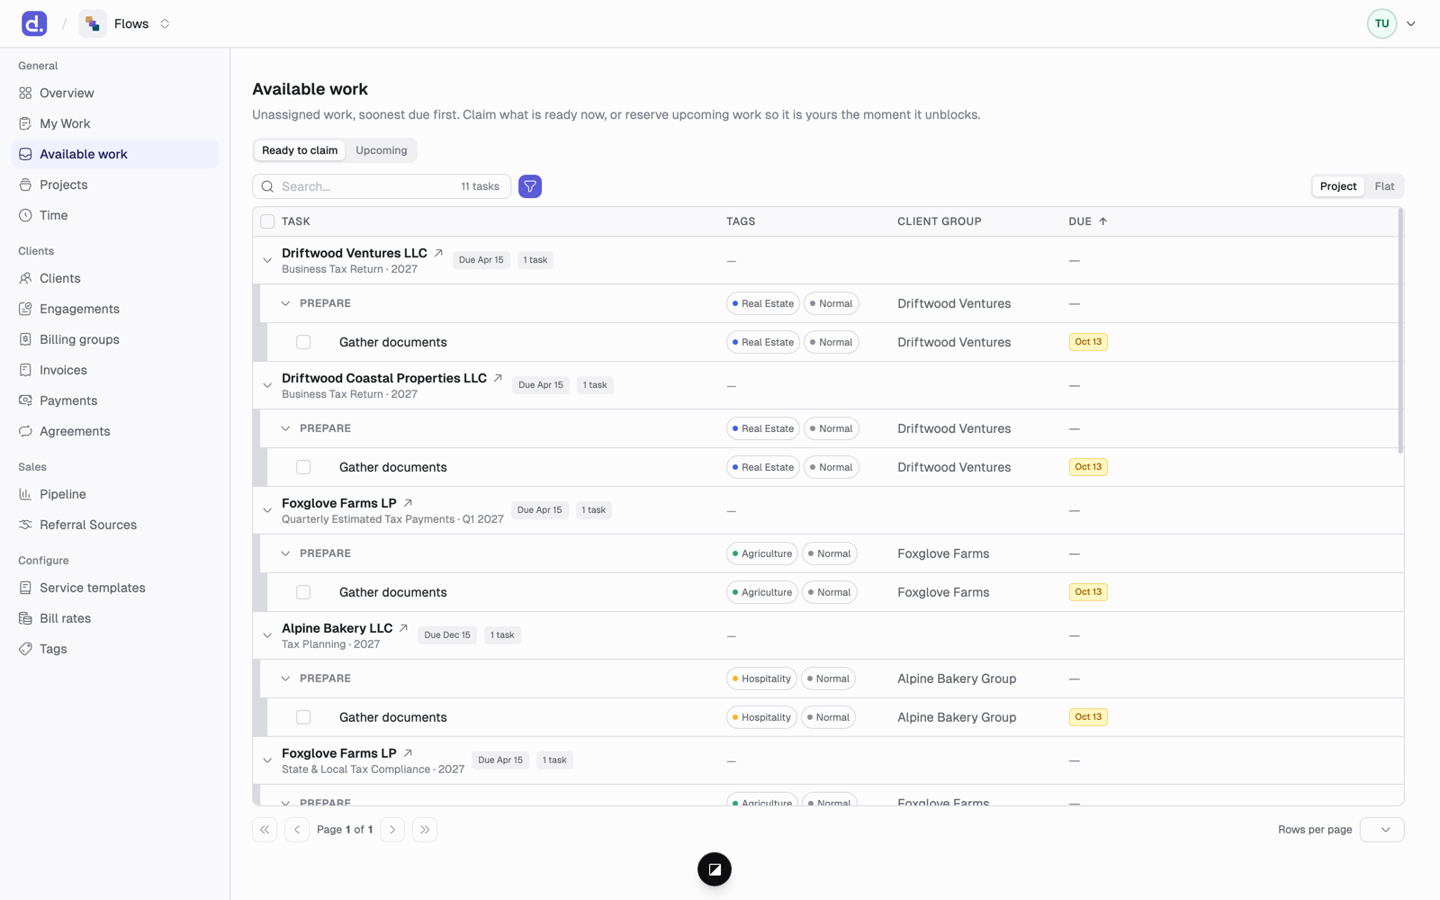Screen dimensions: 1440x900
Task: Go to previous page arrow
Action: pyautogui.click(x=297, y=830)
